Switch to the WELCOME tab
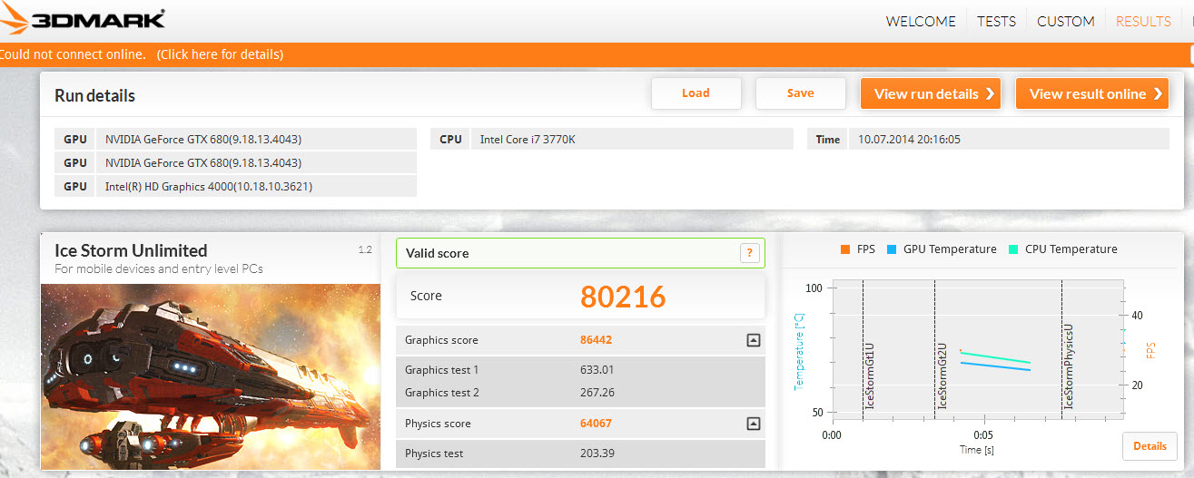Viewport: 1194px width, 478px height. click(x=921, y=21)
